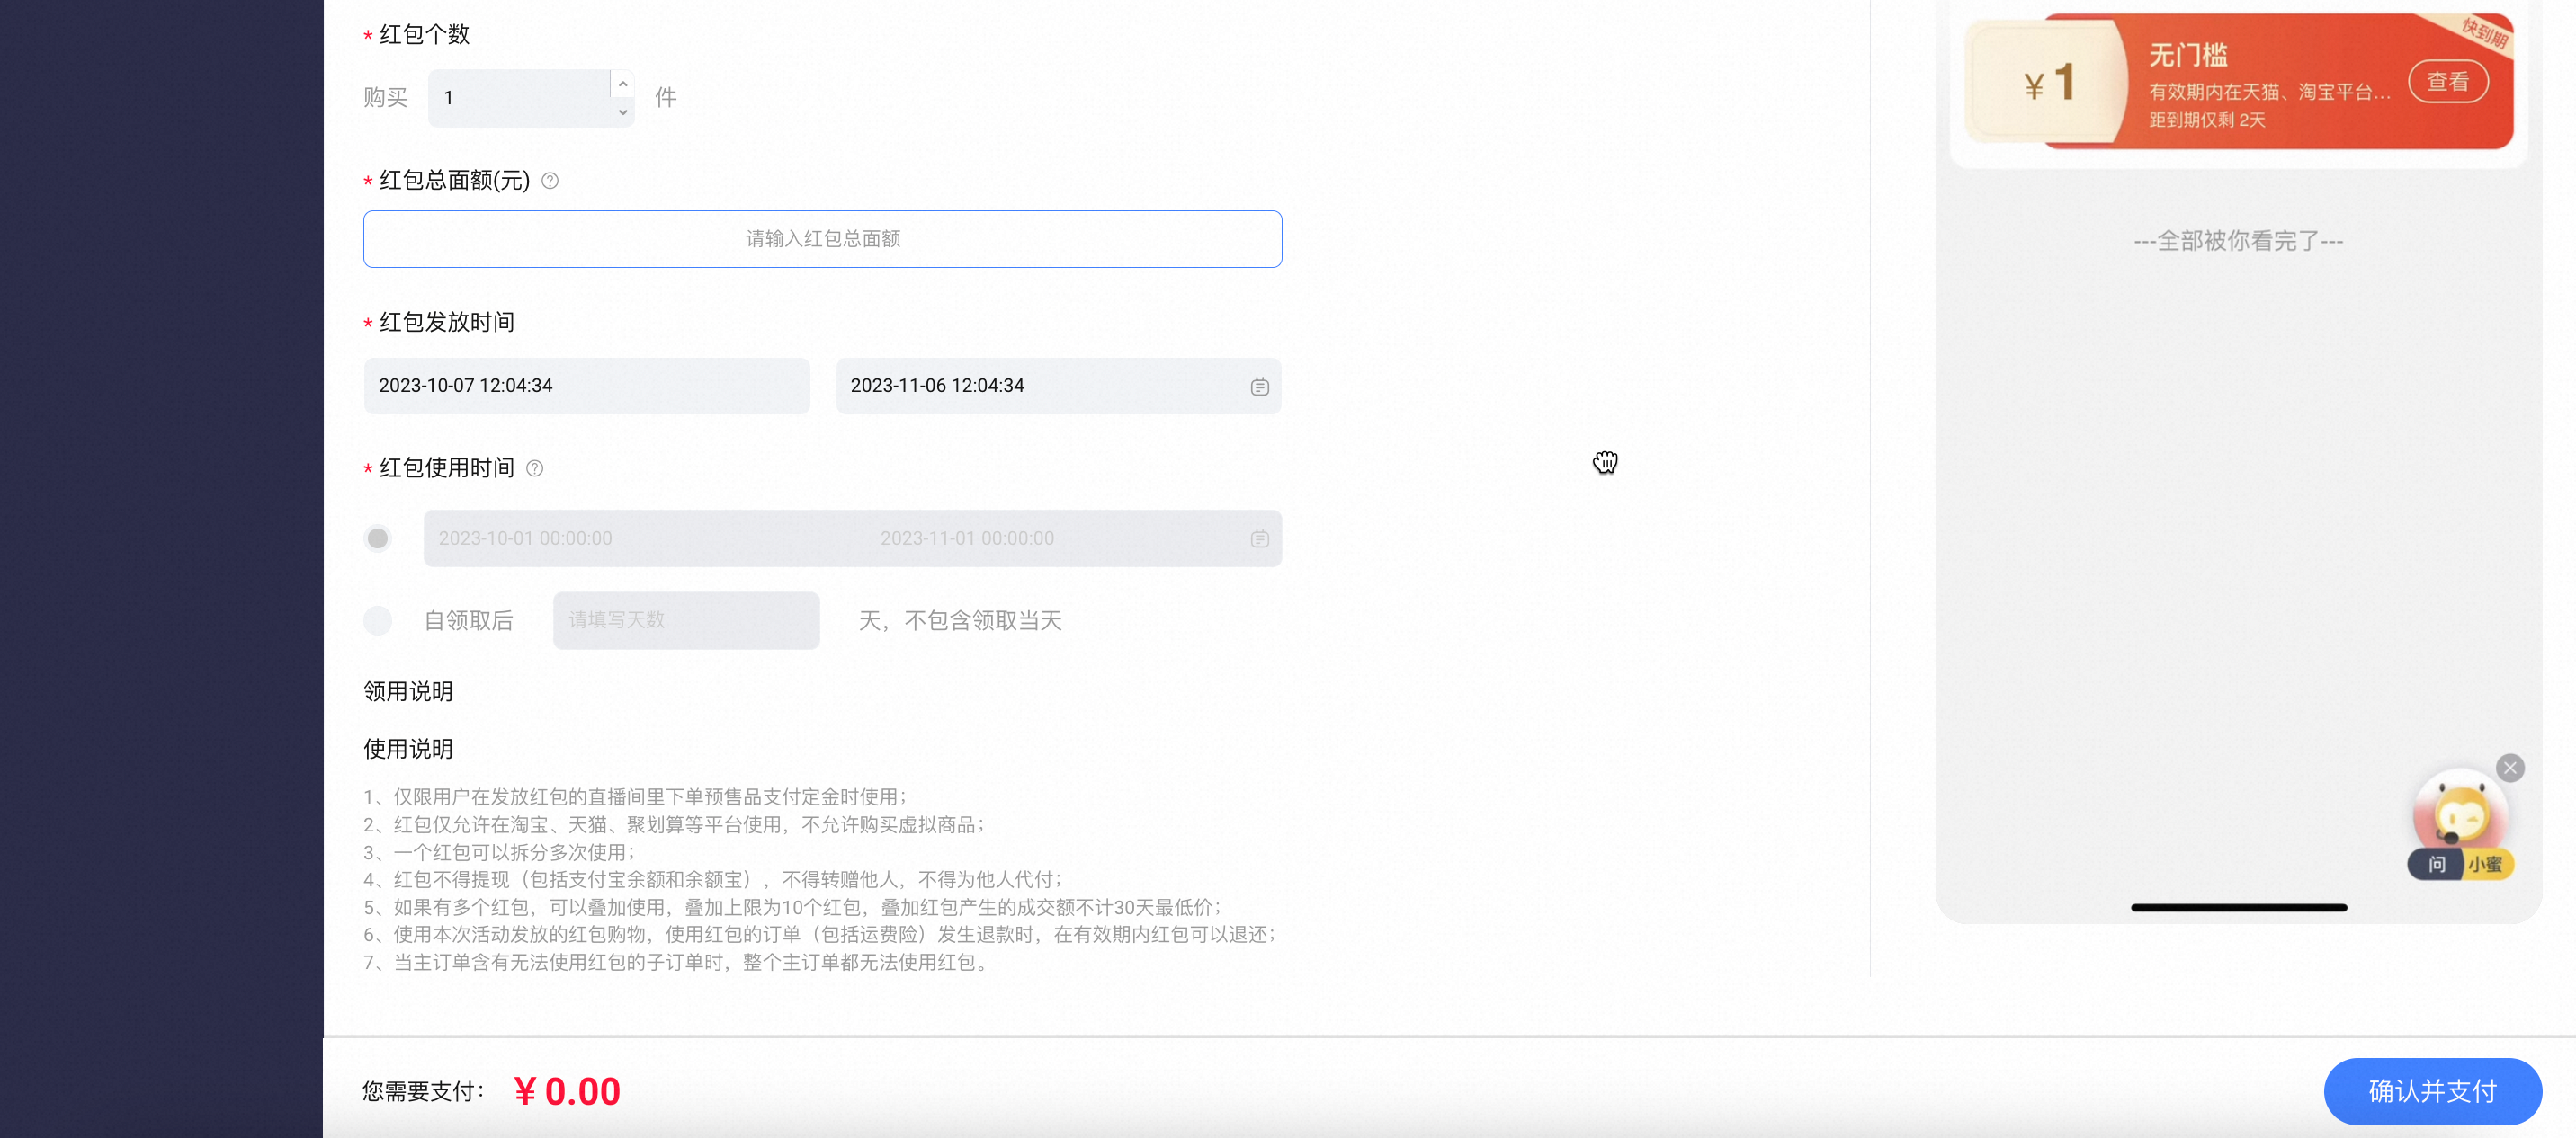Select the 自领取后 radio button
Viewport: 2576px width, 1138px height.
pyautogui.click(x=378, y=620)
